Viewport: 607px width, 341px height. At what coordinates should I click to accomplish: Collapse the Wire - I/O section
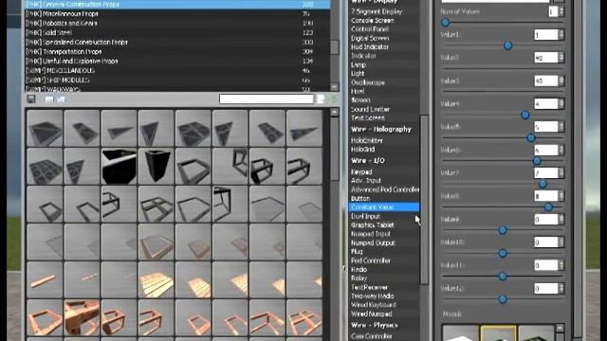368,160
